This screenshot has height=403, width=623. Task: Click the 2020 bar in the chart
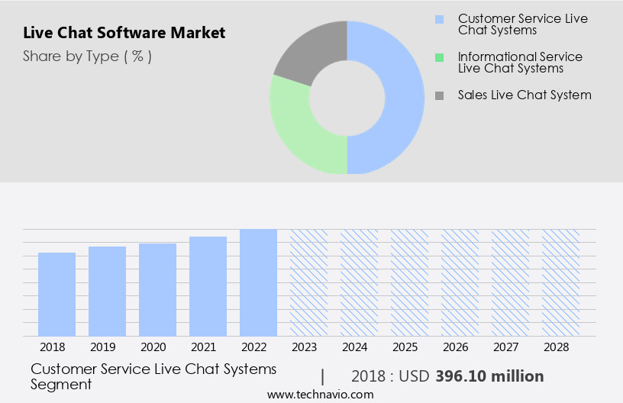point(157,289)
